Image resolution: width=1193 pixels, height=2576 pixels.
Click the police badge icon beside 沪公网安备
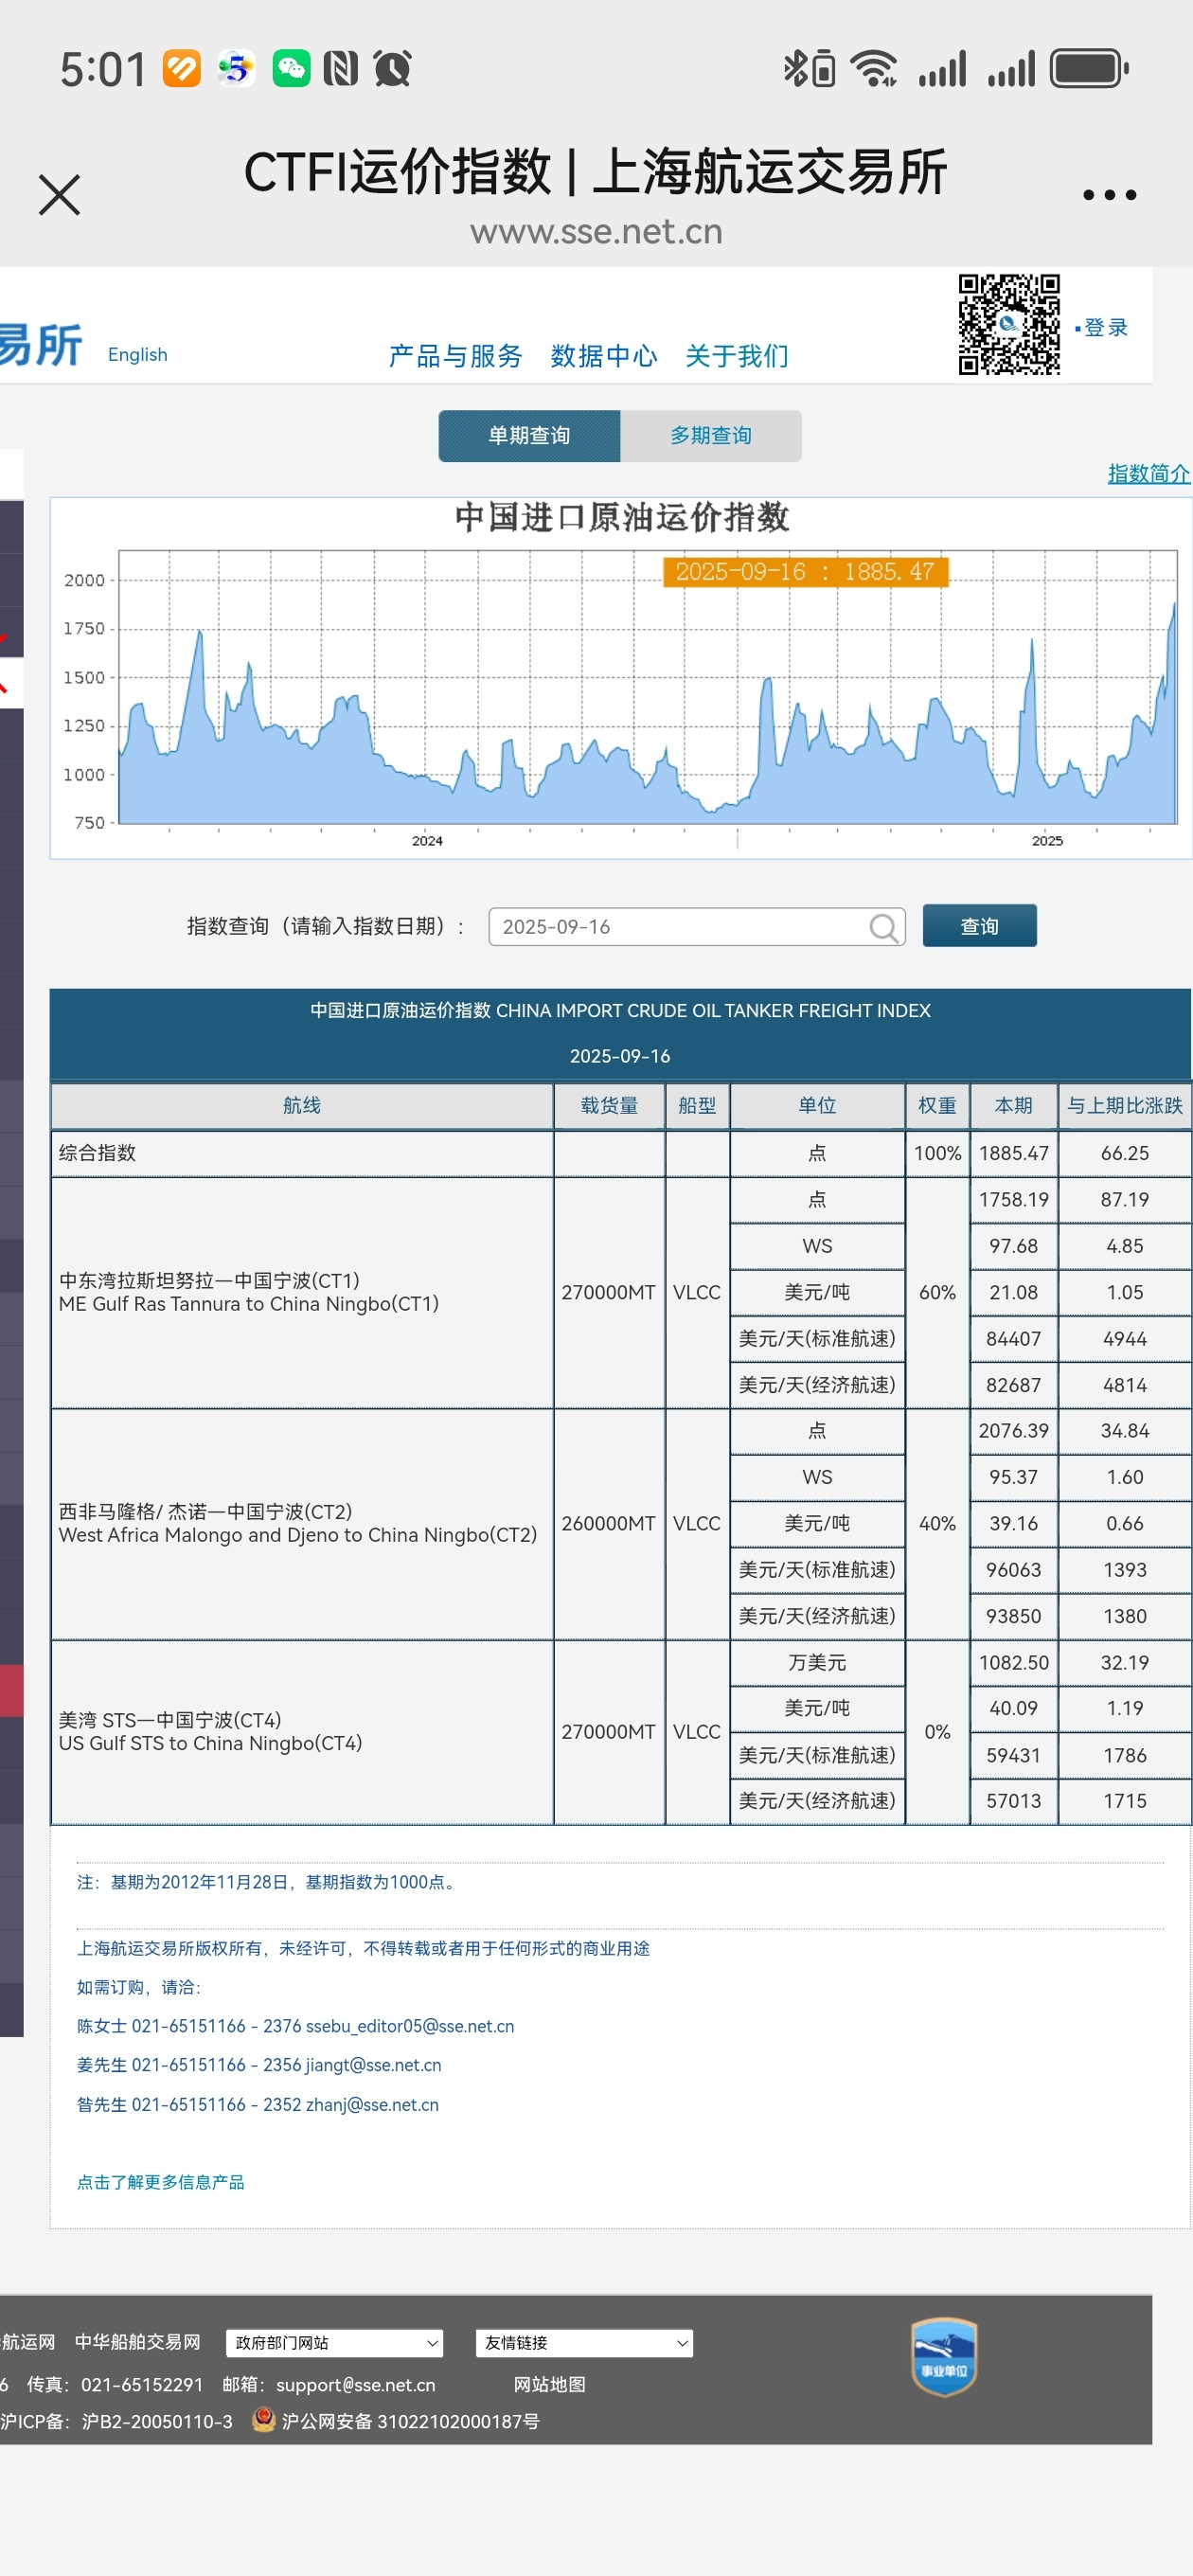coord(263,2420)
